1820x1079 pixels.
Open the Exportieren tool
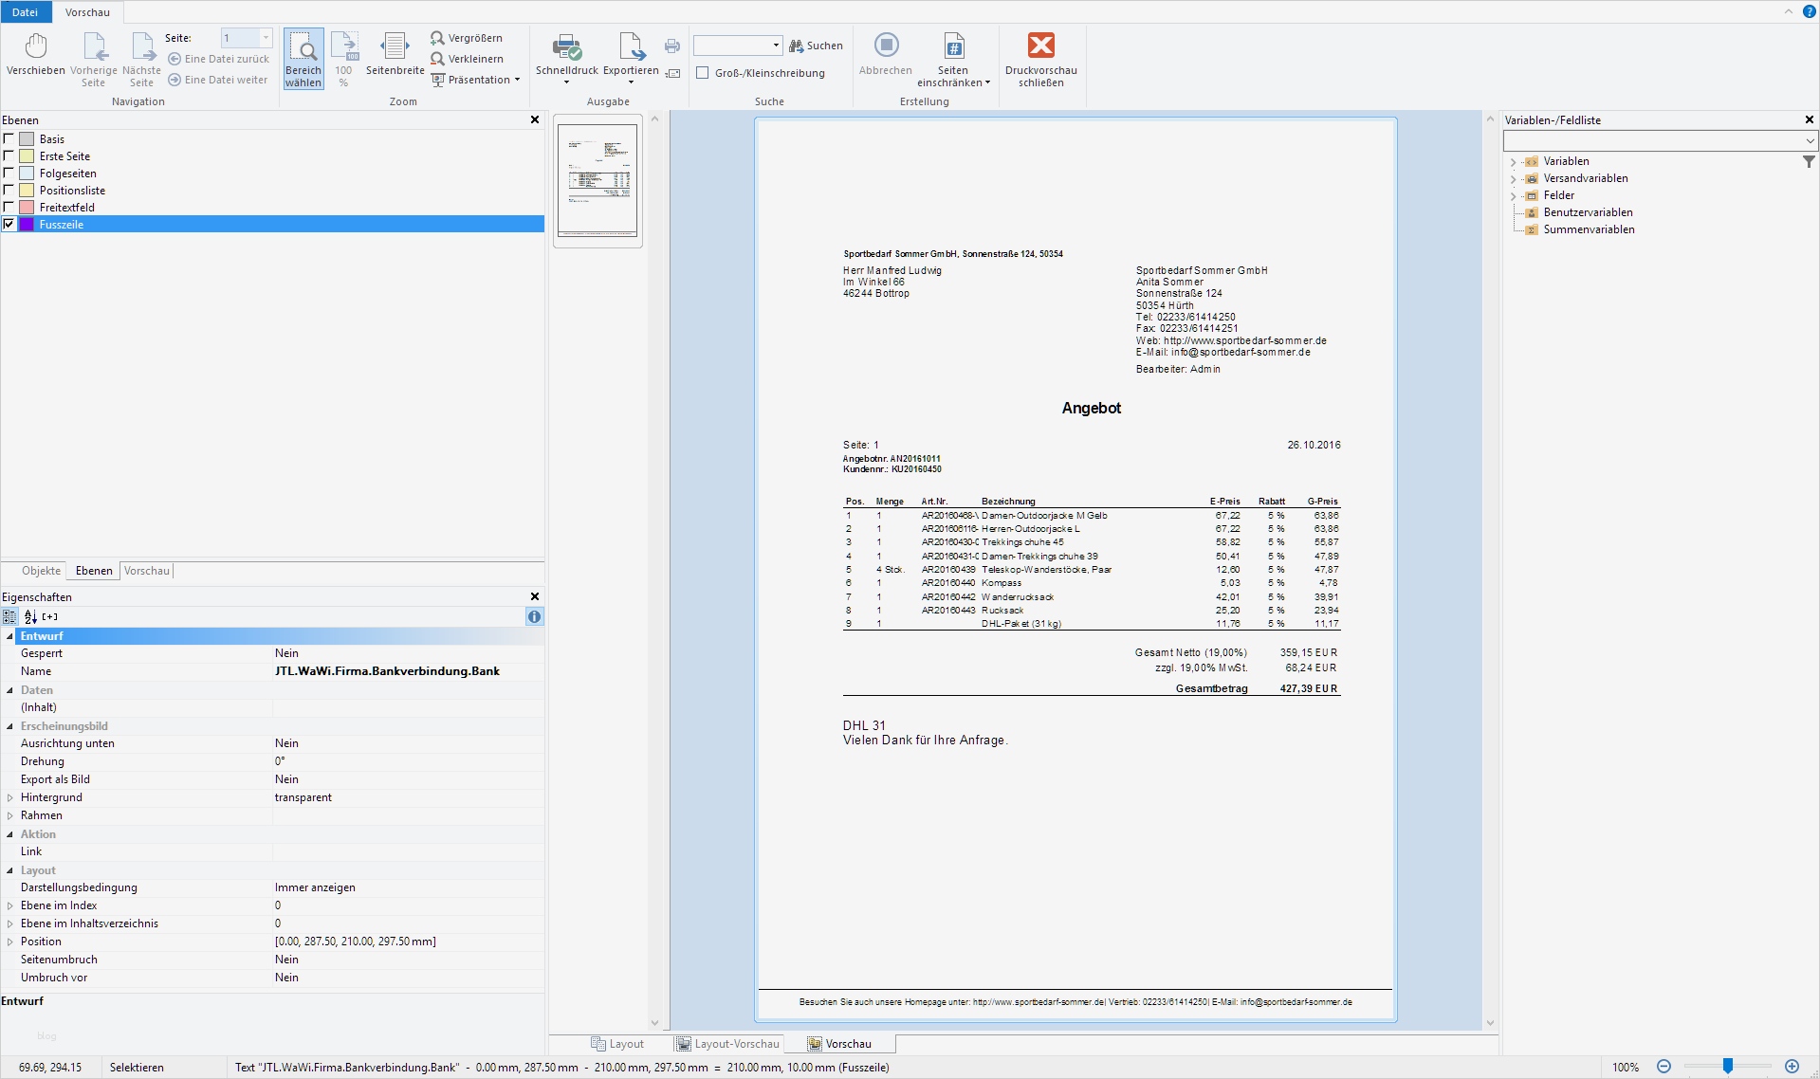pos(631,55)
